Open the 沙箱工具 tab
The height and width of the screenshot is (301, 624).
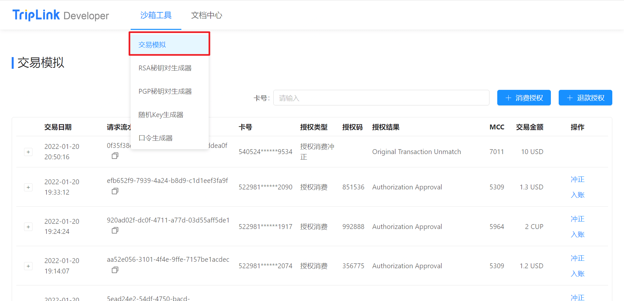156,15
